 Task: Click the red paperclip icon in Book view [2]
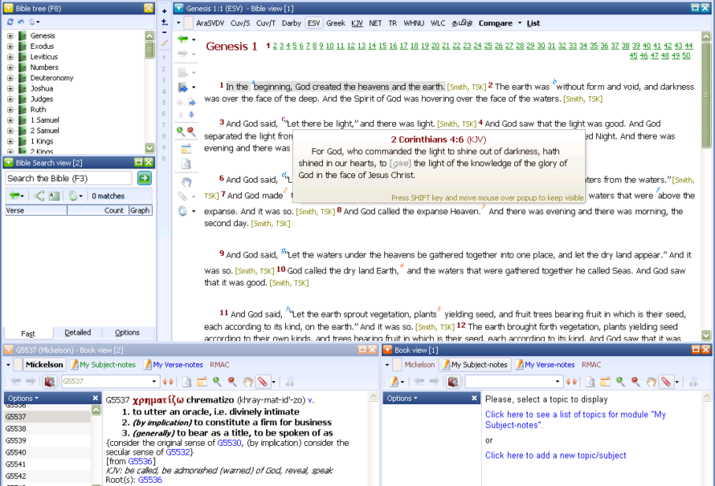[263, 381]
